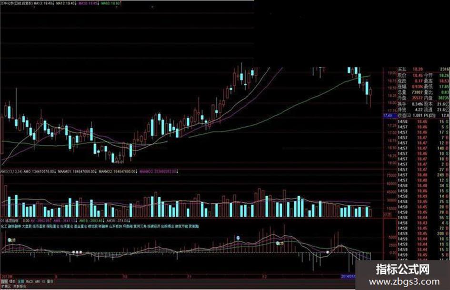Select the 量价 tab at bottom

[x=50, y=282]
